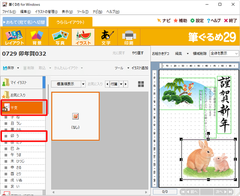
Task: Select 午 うま in the zodiac list
Action: pyautogui.click(x=23, y=155)
